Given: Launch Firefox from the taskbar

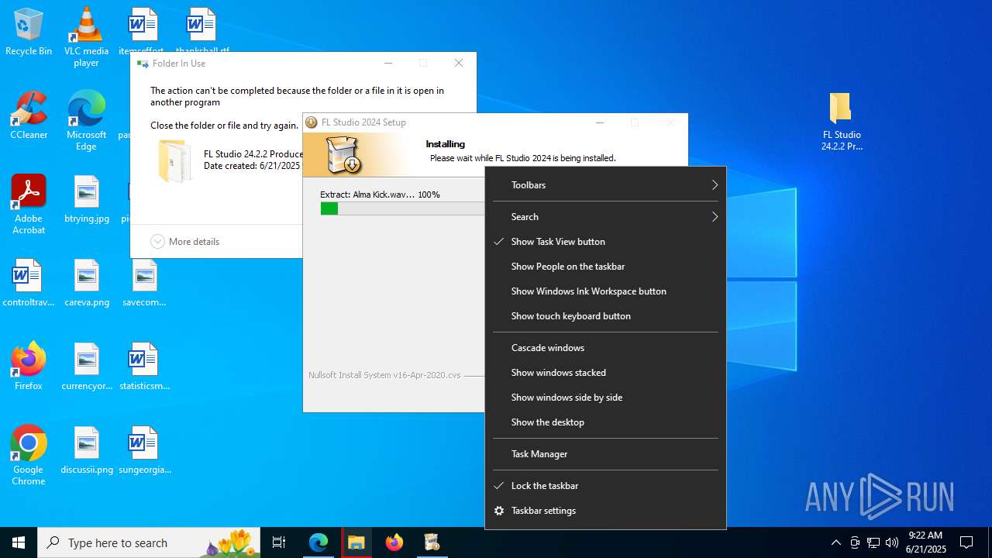Looking at the screenshot, I should (394, 542).
